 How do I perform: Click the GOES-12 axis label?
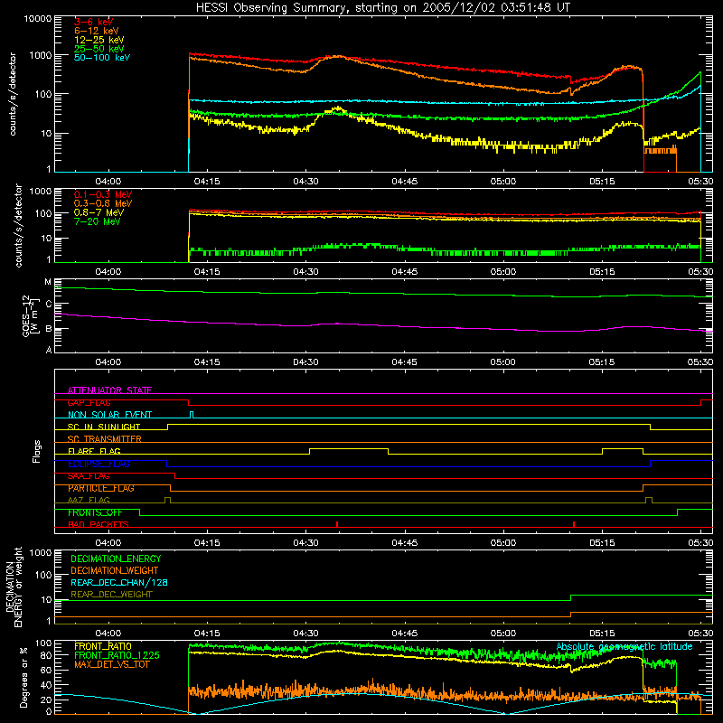pos(29,315)
